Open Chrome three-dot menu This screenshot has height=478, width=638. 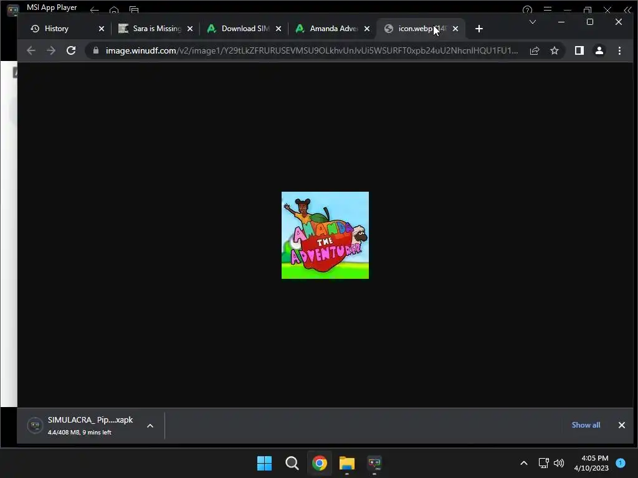[x=620, y=50]
